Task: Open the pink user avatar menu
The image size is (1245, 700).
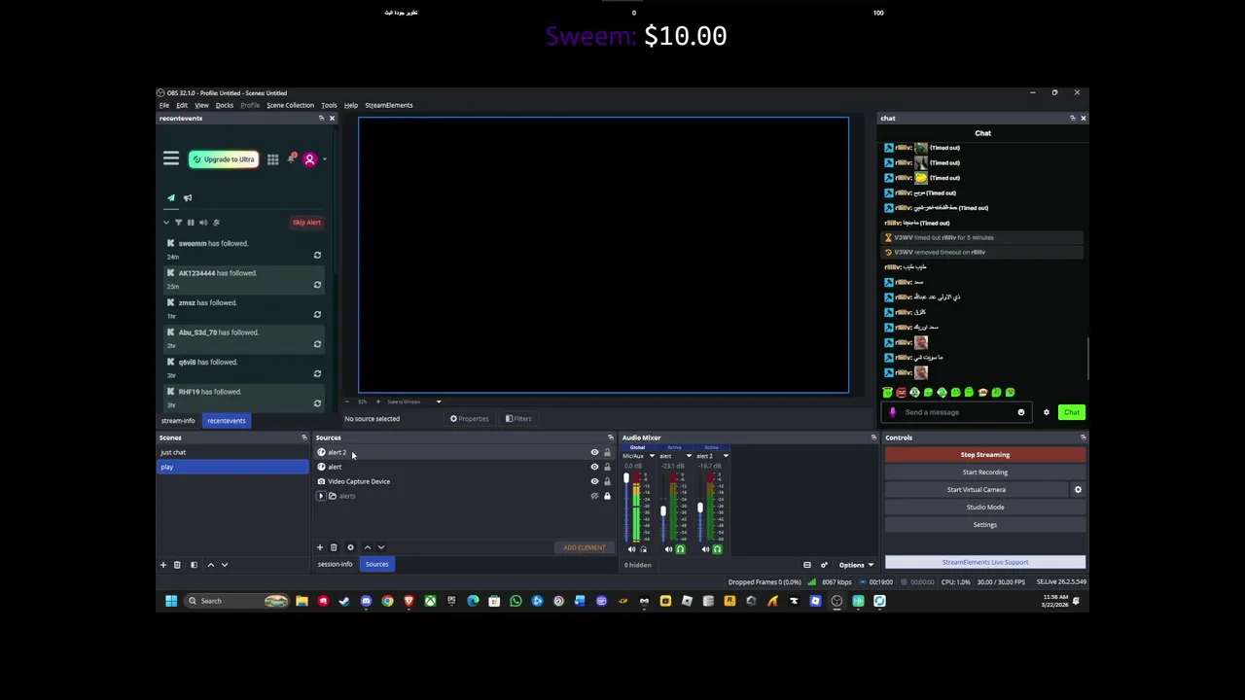Action: point(310,159)
